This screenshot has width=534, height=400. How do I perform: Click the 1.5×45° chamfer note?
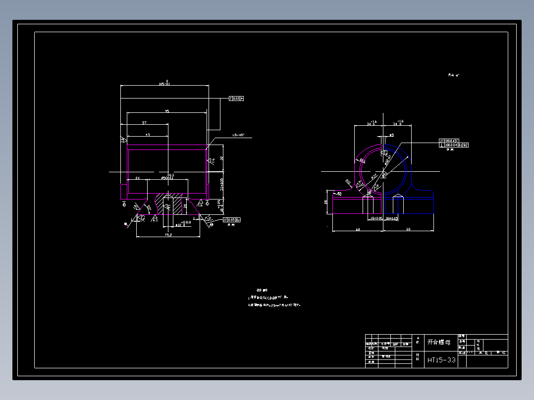[x=238, y=135]
